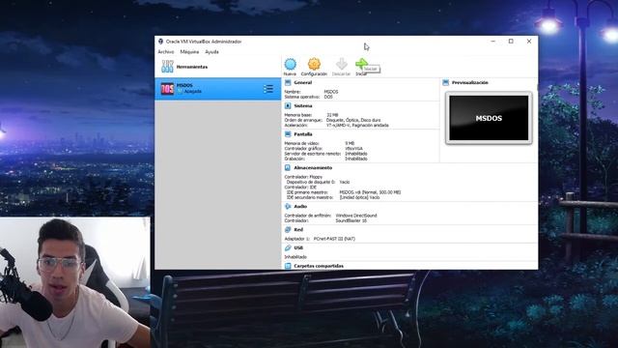The image size is (618, 348).
Task: Click the Apagada state label
Action: pyautogui.click(x=193, y=91)
